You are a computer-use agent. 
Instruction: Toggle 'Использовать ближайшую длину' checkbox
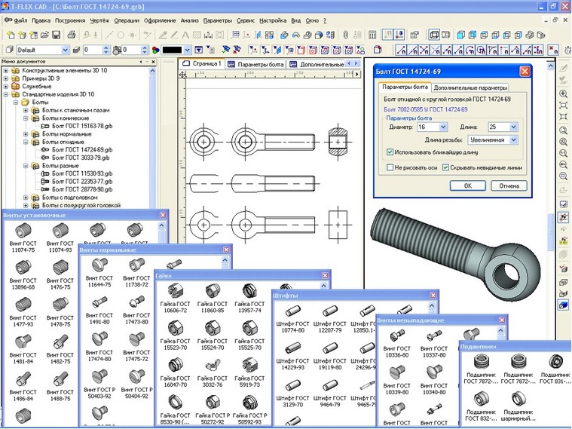[x=390, y=152]
